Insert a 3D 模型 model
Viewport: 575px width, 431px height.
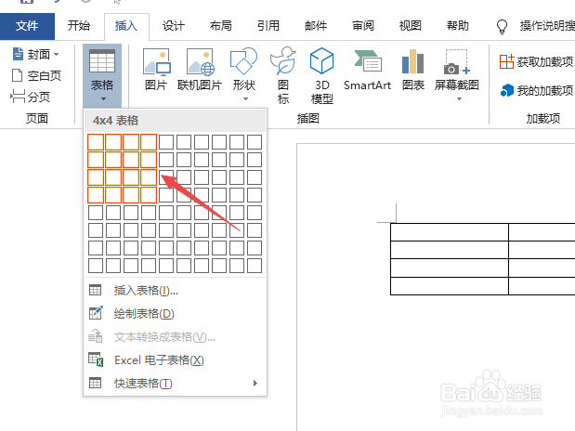click(x=322, y=76)
